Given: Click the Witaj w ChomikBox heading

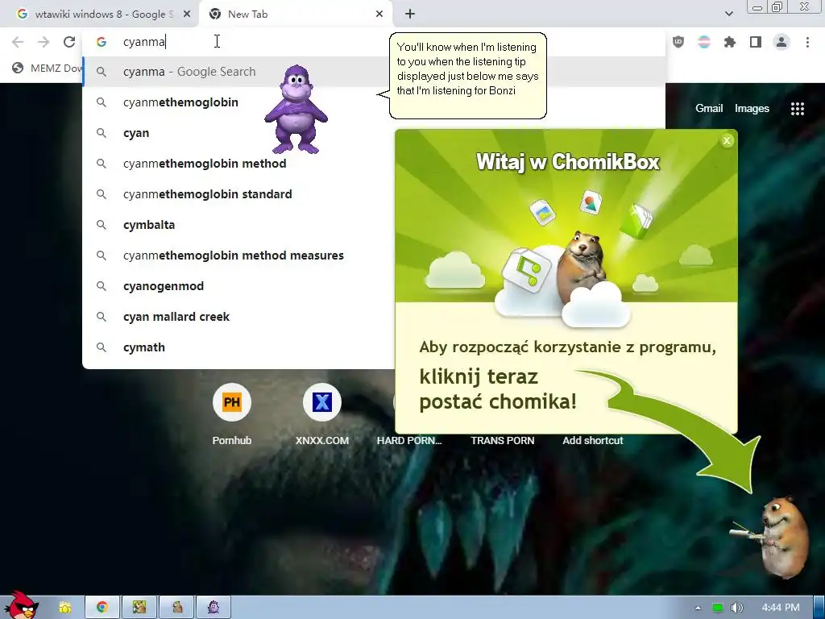Looking at the screenshot, I should tap(567, 161).
